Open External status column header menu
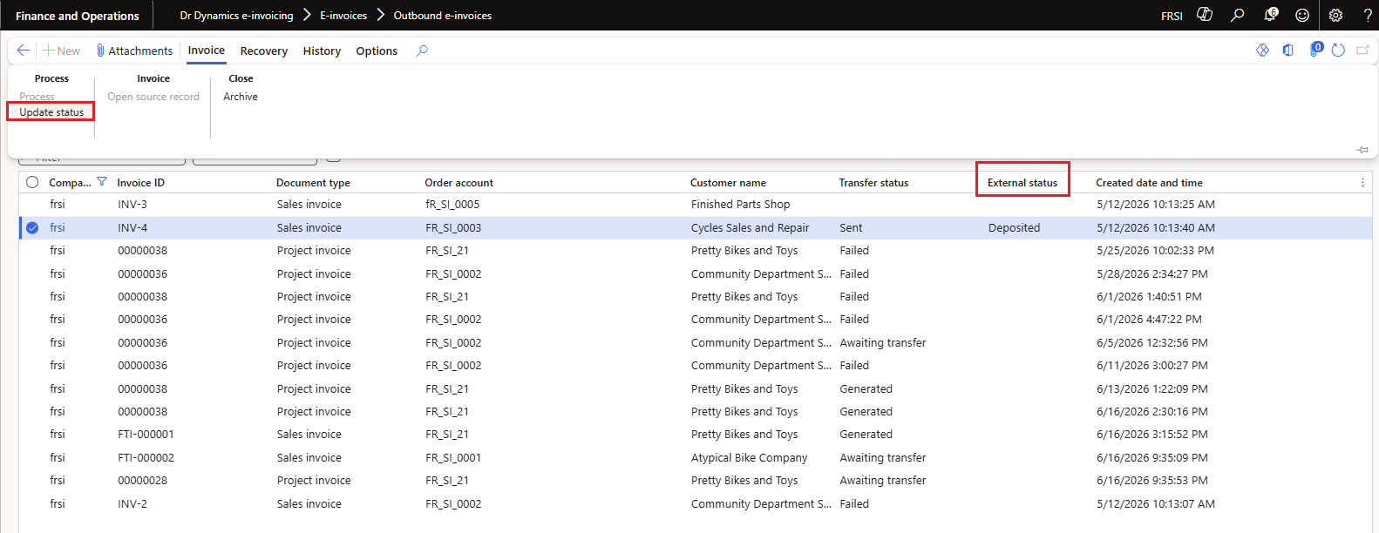This screenshot has height=533, width=1379. (1022, 182)
